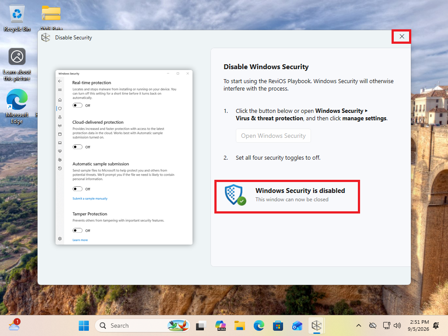The image size is (448, 336).
Task: Open the weather widget on the taskbar
Action: 14,325
